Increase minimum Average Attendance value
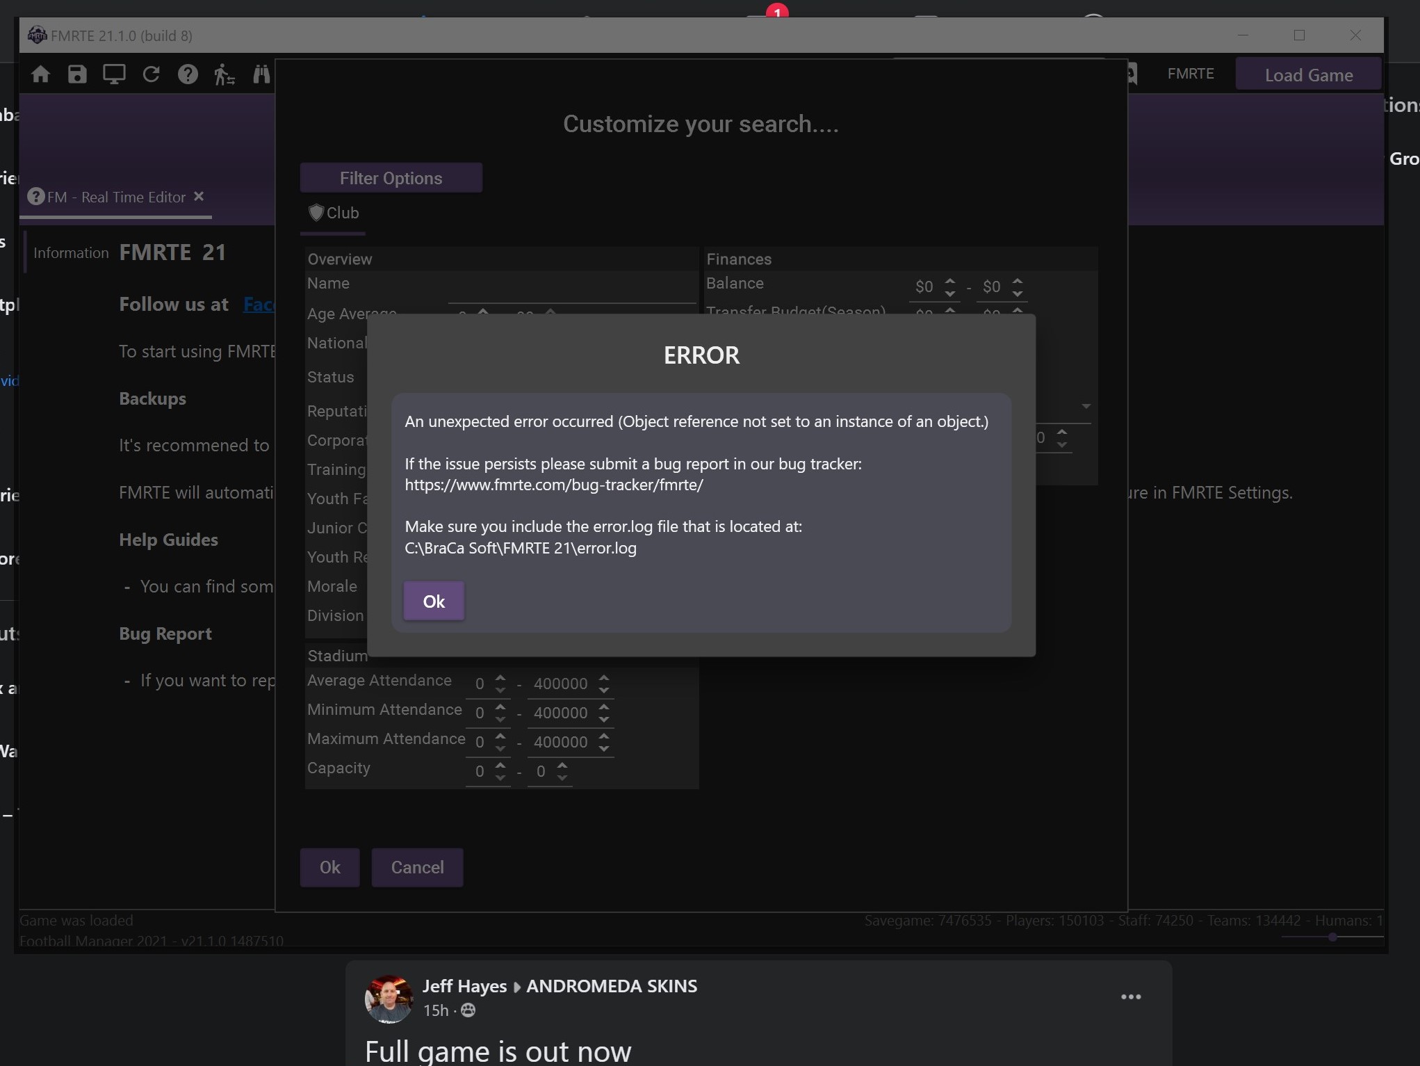The width and height of the screenshot is (1420, 1066). pos(500,678)
